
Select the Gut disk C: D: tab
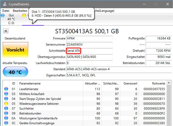pyautogui.click(x=11, y=19)
